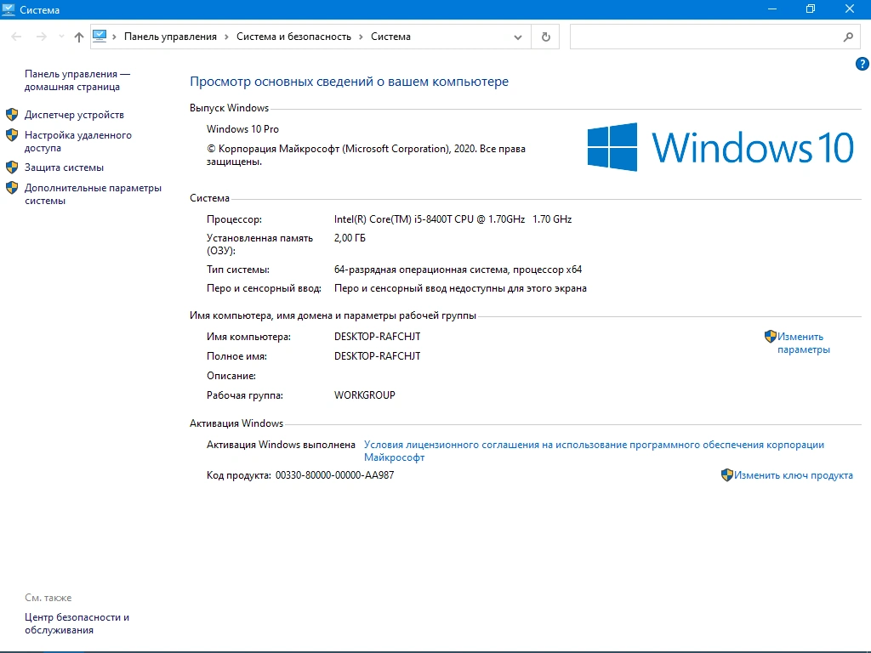This screenshot has width=871, height=653.
Task: Go back using the back arrow
Action: pyautogui.click(x=16, y=37)
